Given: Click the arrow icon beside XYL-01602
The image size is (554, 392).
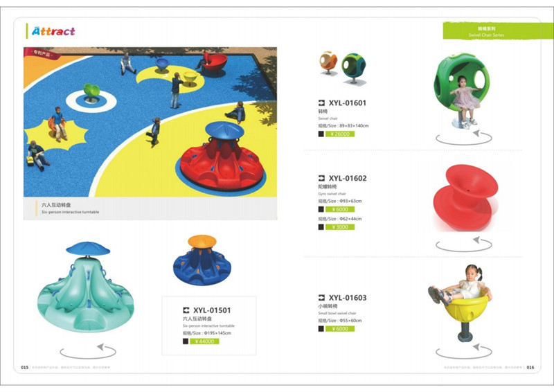Looking at the screenshot, I should pyautogui.click(x=321, y=178).
